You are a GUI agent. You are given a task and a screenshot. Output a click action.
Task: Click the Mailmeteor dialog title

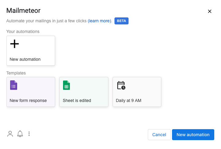(23, 11)
